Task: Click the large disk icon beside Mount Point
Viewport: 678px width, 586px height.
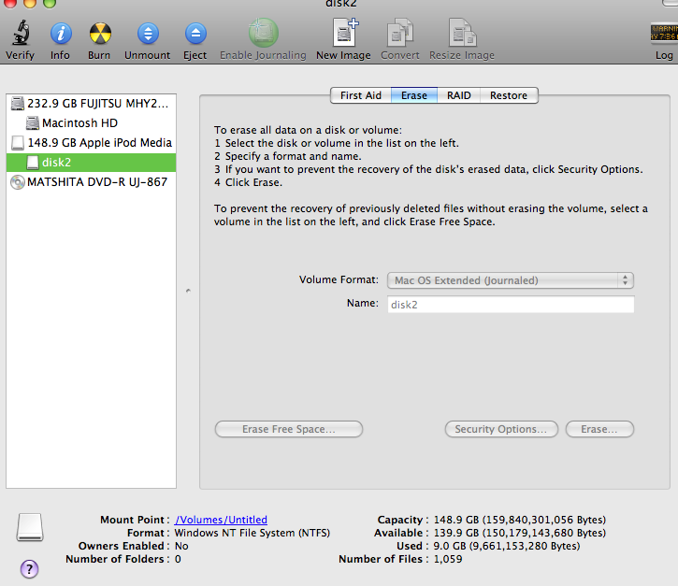Action: pyautogui.click(x=30, y=527)
